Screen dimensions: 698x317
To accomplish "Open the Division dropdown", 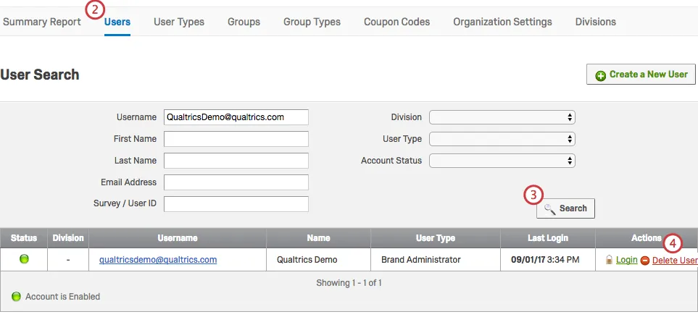I will (502, 117).
